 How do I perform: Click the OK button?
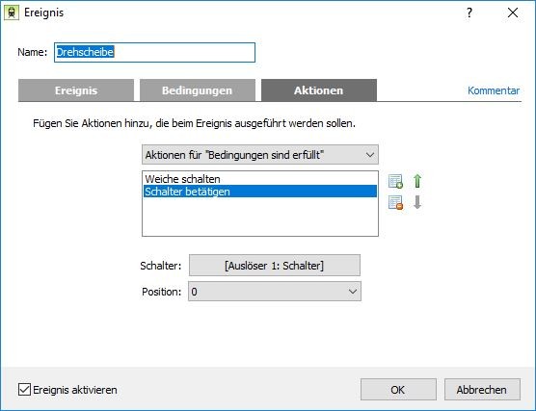tap(398, 390)
